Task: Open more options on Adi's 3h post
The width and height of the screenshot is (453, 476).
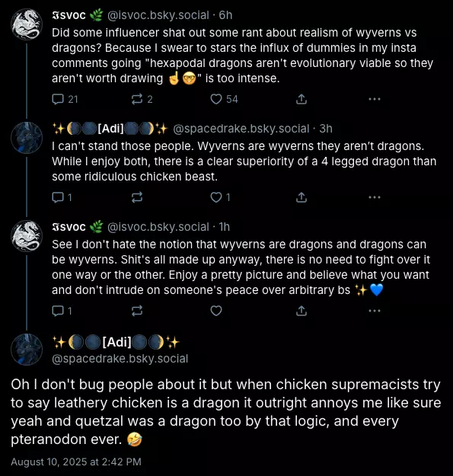Action: coord(375,197)
